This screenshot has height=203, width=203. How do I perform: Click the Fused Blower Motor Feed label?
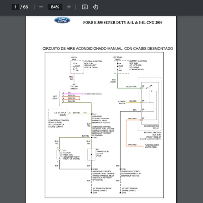click(152, 146)
